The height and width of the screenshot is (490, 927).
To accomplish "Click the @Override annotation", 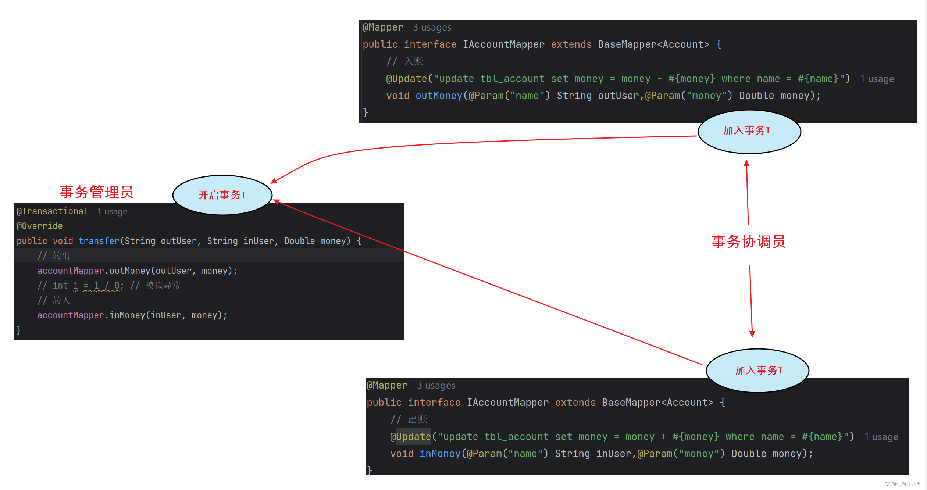I will (x=40, y=226).
